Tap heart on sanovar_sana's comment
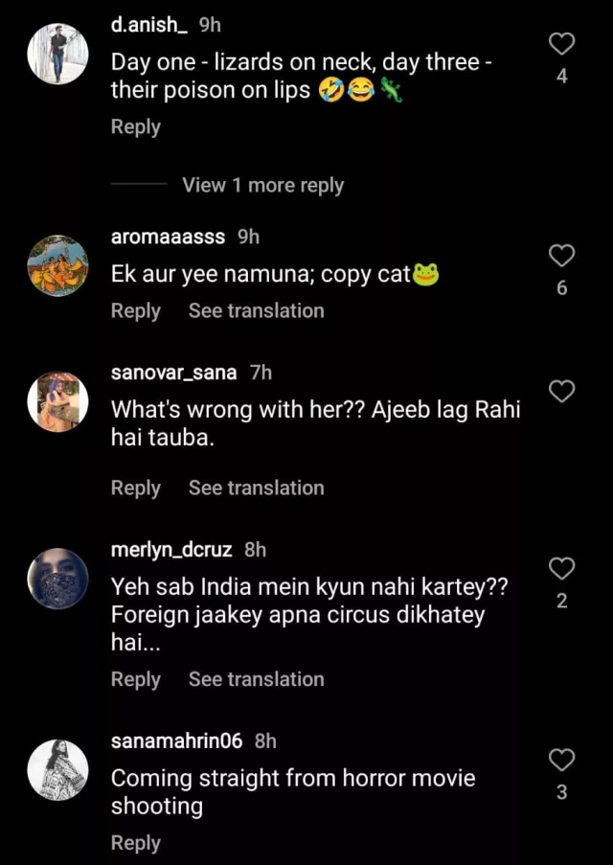The height and width of the screenshot is (865, 613). coord(562,391)
